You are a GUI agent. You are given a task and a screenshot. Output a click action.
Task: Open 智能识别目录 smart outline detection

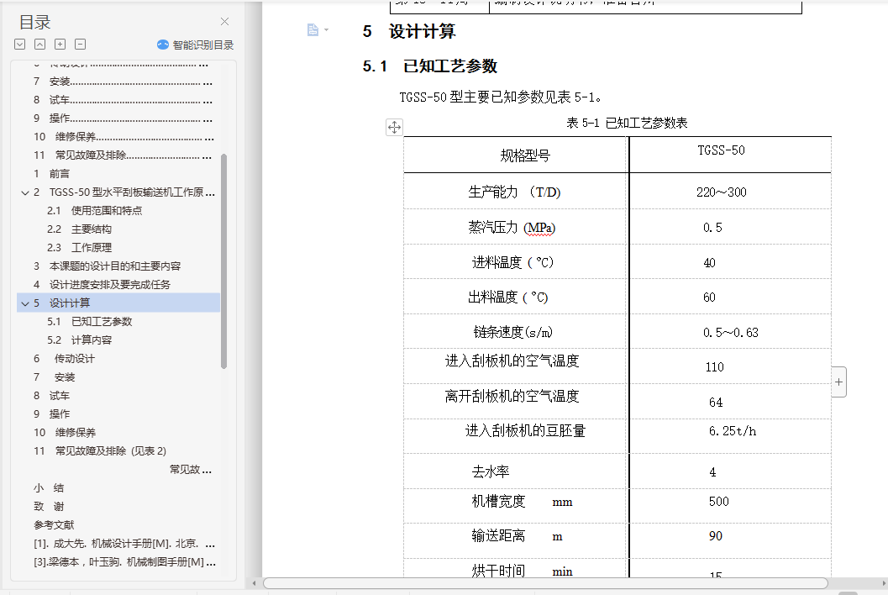[x=196, y=45]
